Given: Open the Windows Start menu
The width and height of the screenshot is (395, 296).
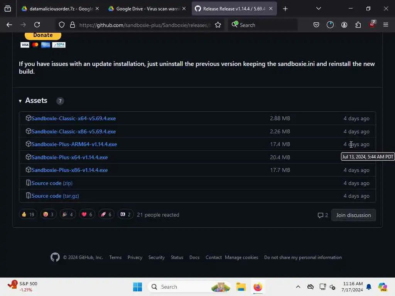Looking at the screenshot, I should point(137,287).
